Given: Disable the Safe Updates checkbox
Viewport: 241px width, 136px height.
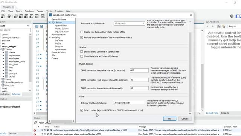Looking at the screenshot, I should pyautogui.click(x=82, y=110).
